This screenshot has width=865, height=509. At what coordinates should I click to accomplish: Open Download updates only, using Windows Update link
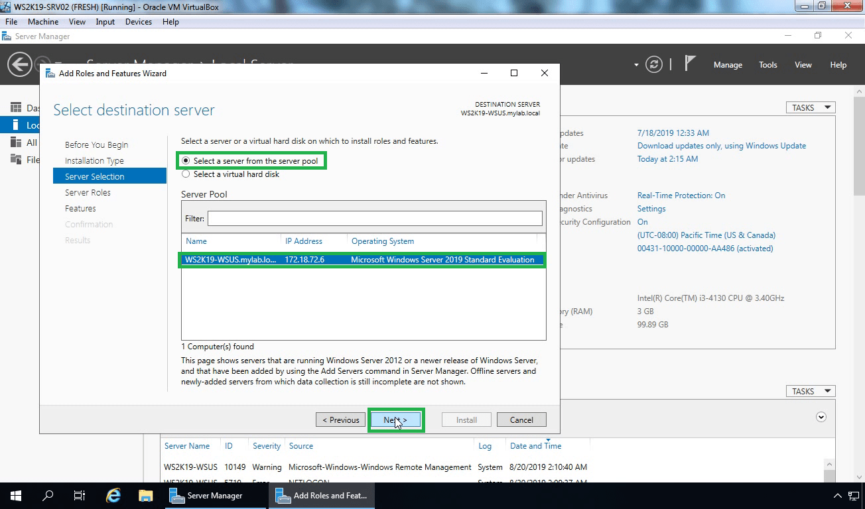coord(722,146)
